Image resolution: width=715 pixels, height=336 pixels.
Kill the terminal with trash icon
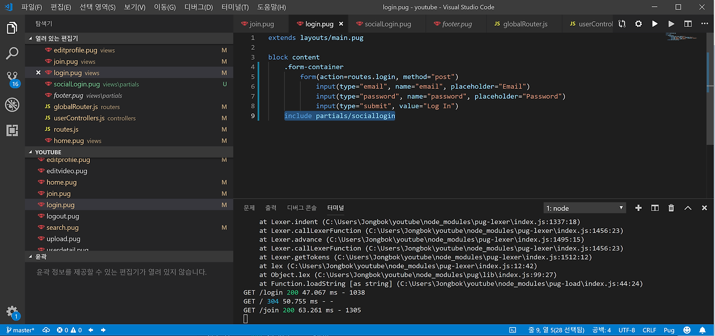pos(671,208)
